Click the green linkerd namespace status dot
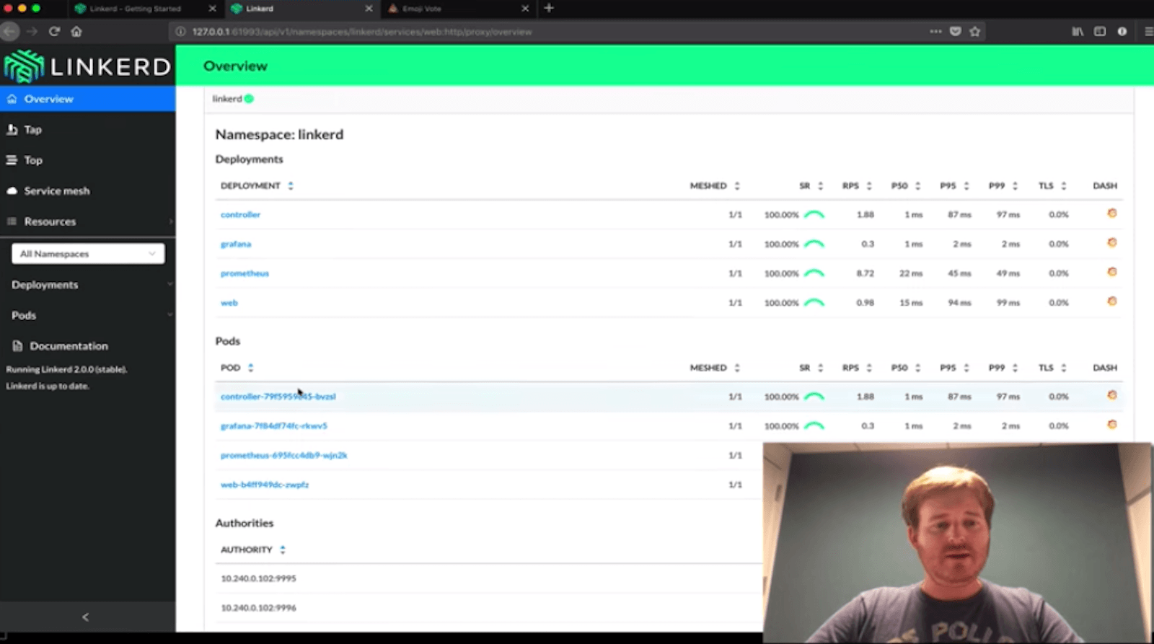Screen dimensions: 1154x644 point(249,99)
